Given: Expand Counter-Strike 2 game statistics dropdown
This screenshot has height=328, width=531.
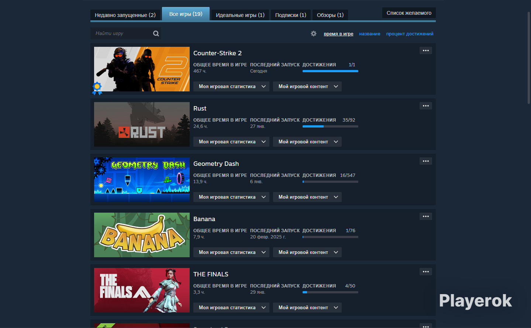Looking at the screenshot, I should coord(231,87).
